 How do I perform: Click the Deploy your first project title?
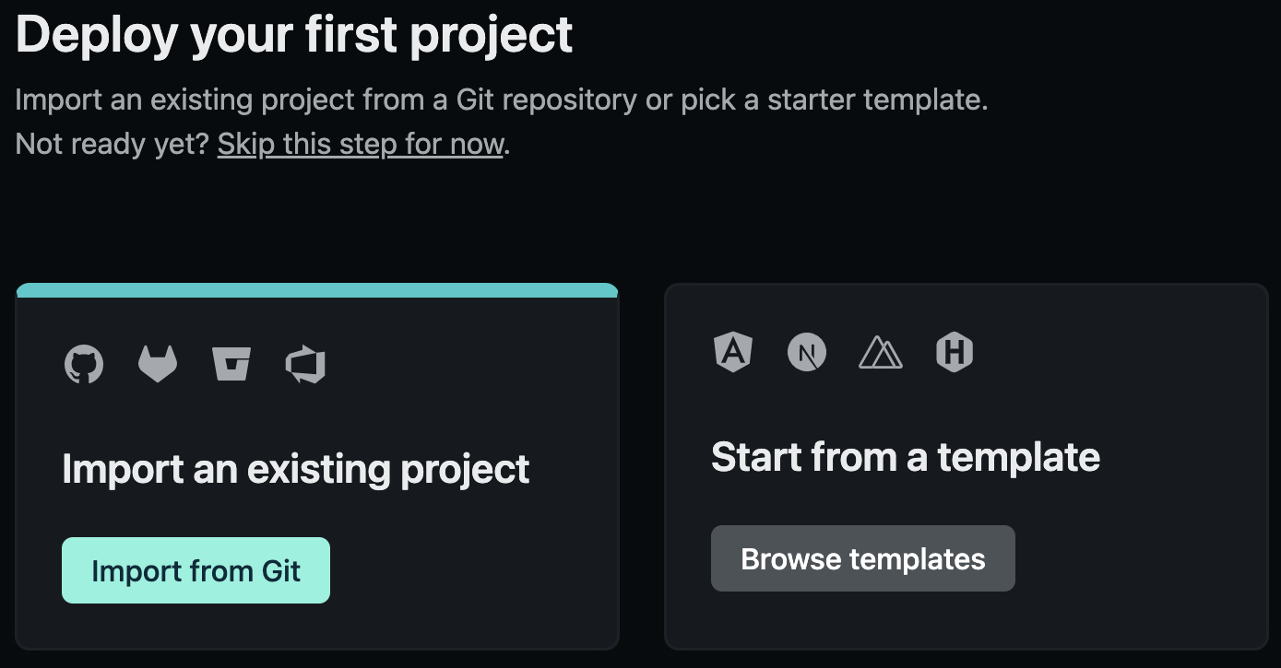coord(293,34)
